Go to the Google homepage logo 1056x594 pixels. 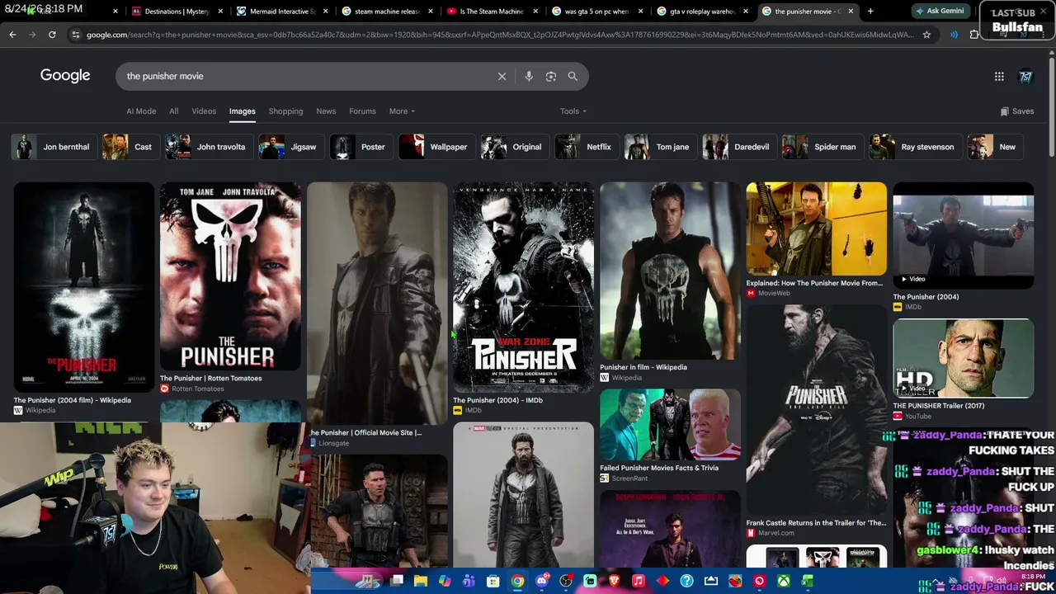coord(65,75)
